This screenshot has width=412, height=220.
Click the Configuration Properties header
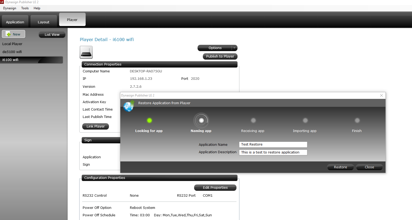[160, 178]
